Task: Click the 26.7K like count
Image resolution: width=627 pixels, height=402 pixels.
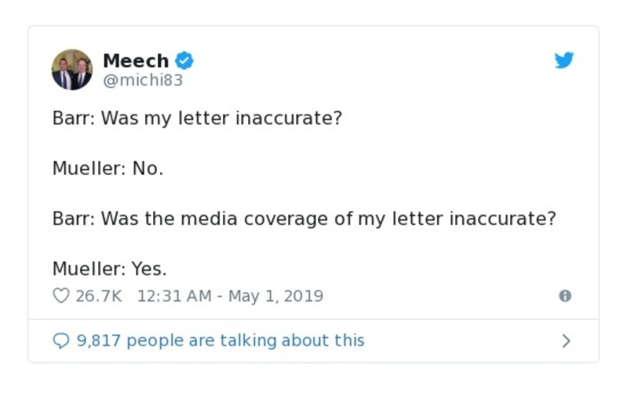Action: [98, 296]
